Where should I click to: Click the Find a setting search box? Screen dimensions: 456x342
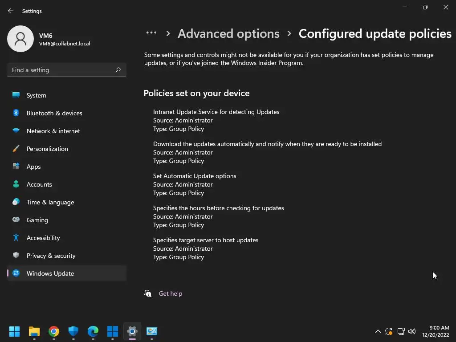(x=61, y=70)
